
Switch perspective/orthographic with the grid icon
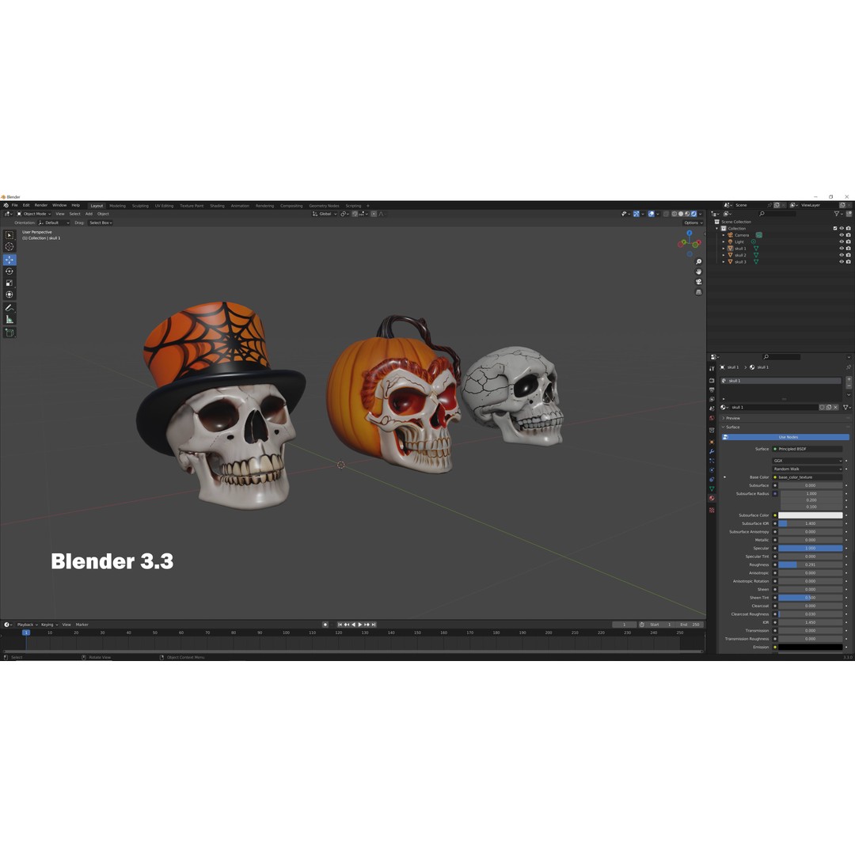point(698,292)
